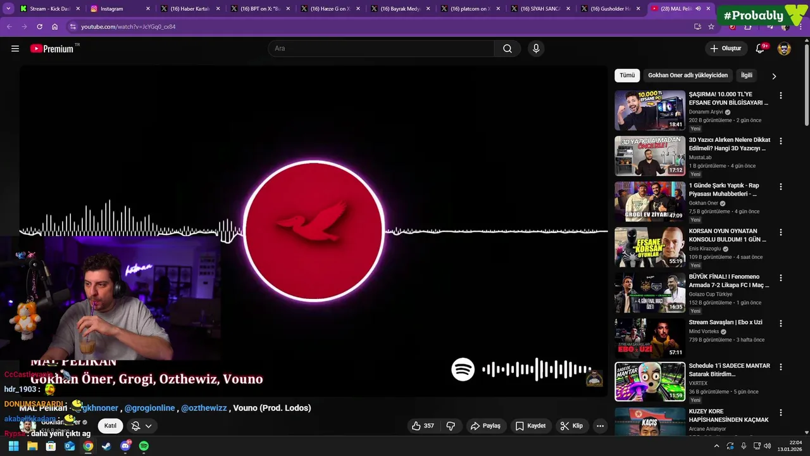810x456 pixels.
Task: Open @grogionline channel link
Action: 149,408
